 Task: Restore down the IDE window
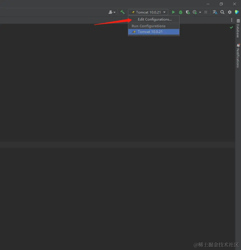[x=221, y=4]
